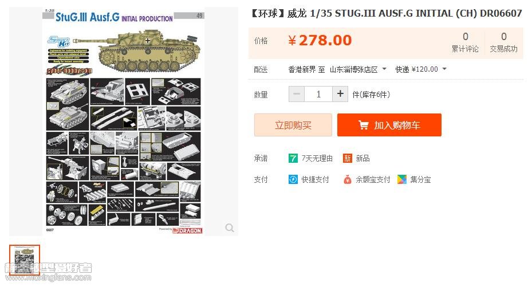Decrease quantity with the minus button
Viewport: 528px width, 286px height.
pos(297,94)
